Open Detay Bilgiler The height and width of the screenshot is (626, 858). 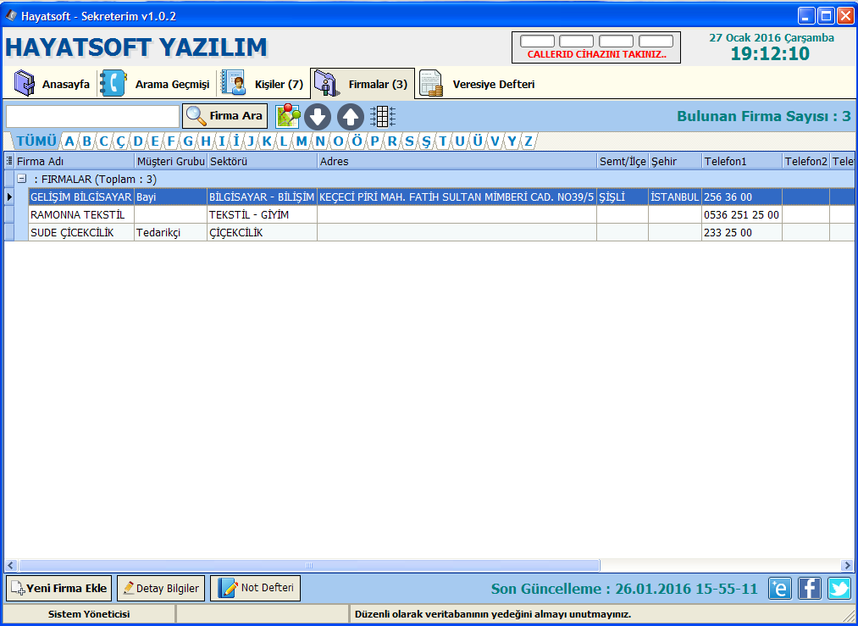[161, 588]
